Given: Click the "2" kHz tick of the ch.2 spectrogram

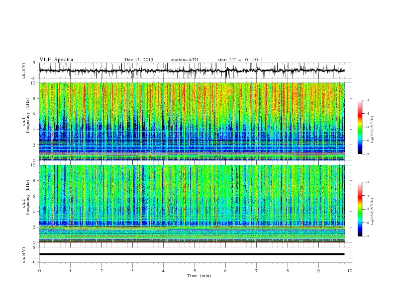Looking at the screenshot, I should (x=35, y=227).
